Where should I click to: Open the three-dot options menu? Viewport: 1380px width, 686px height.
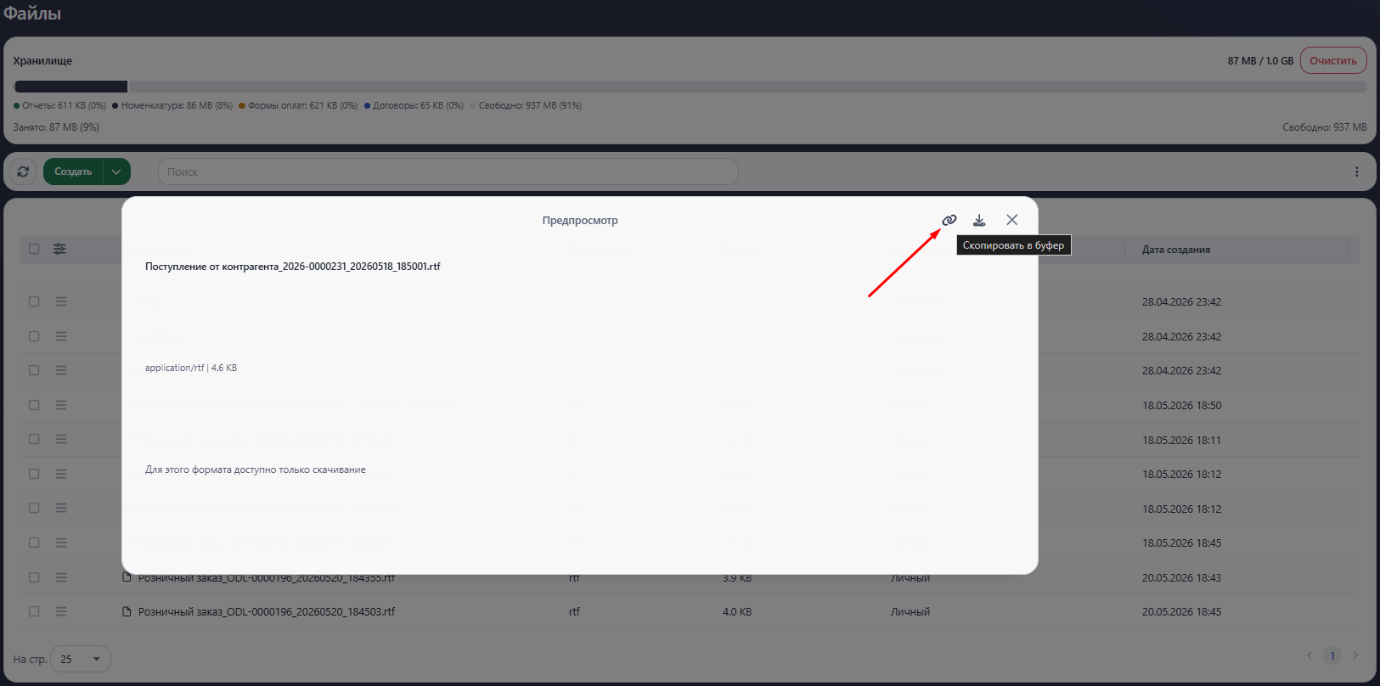tap(1356, 171)
